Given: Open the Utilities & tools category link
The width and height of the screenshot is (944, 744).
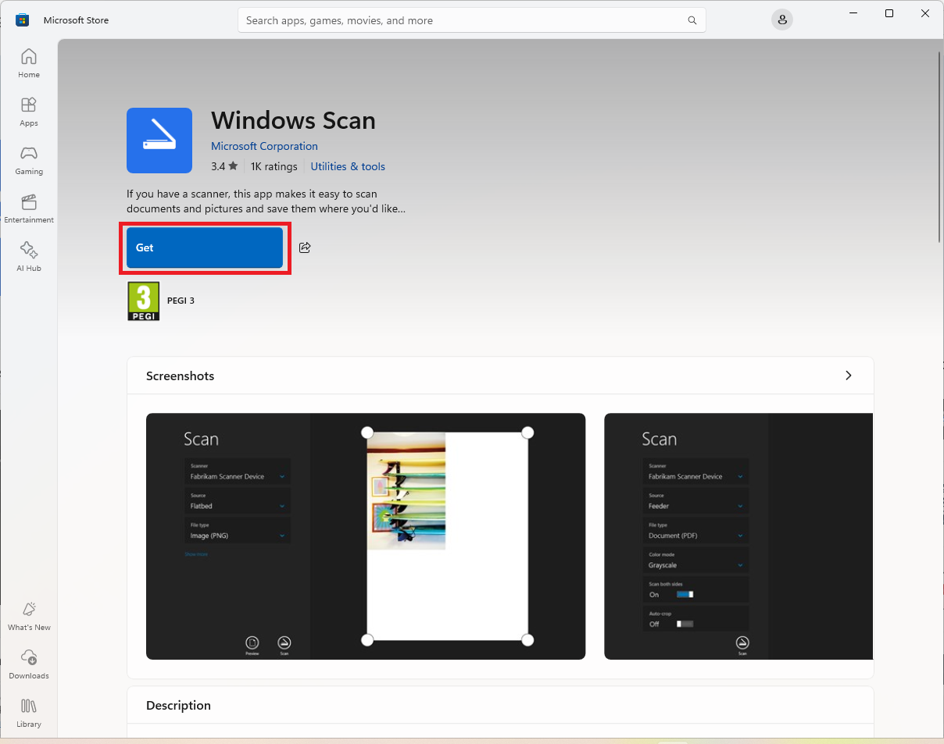Looking at the screenshot, I should pos(348,166).
